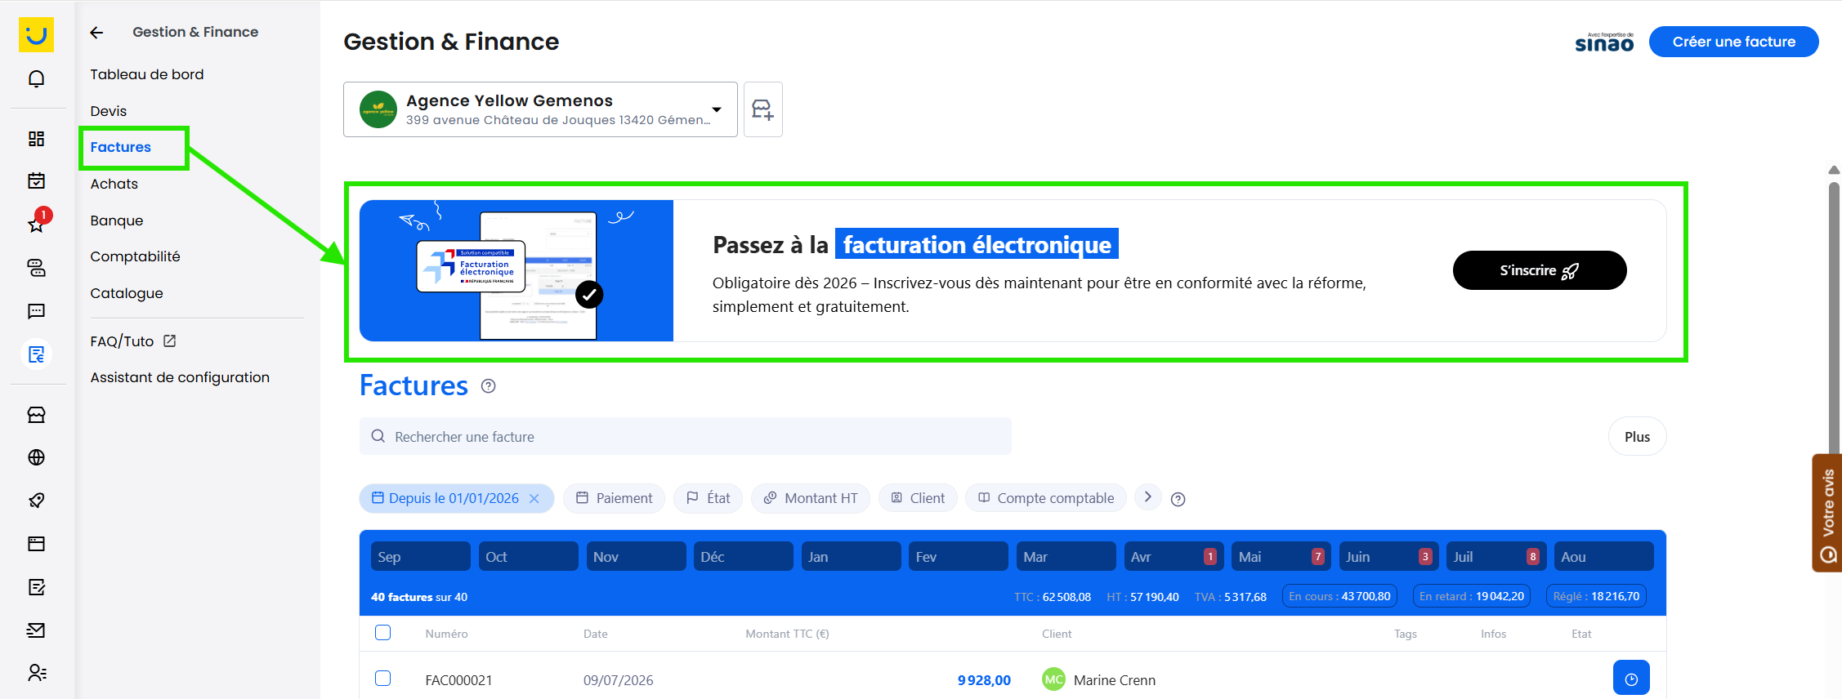Filter by the En retard amount chip
The image size is (1842, 699).
1471,596
